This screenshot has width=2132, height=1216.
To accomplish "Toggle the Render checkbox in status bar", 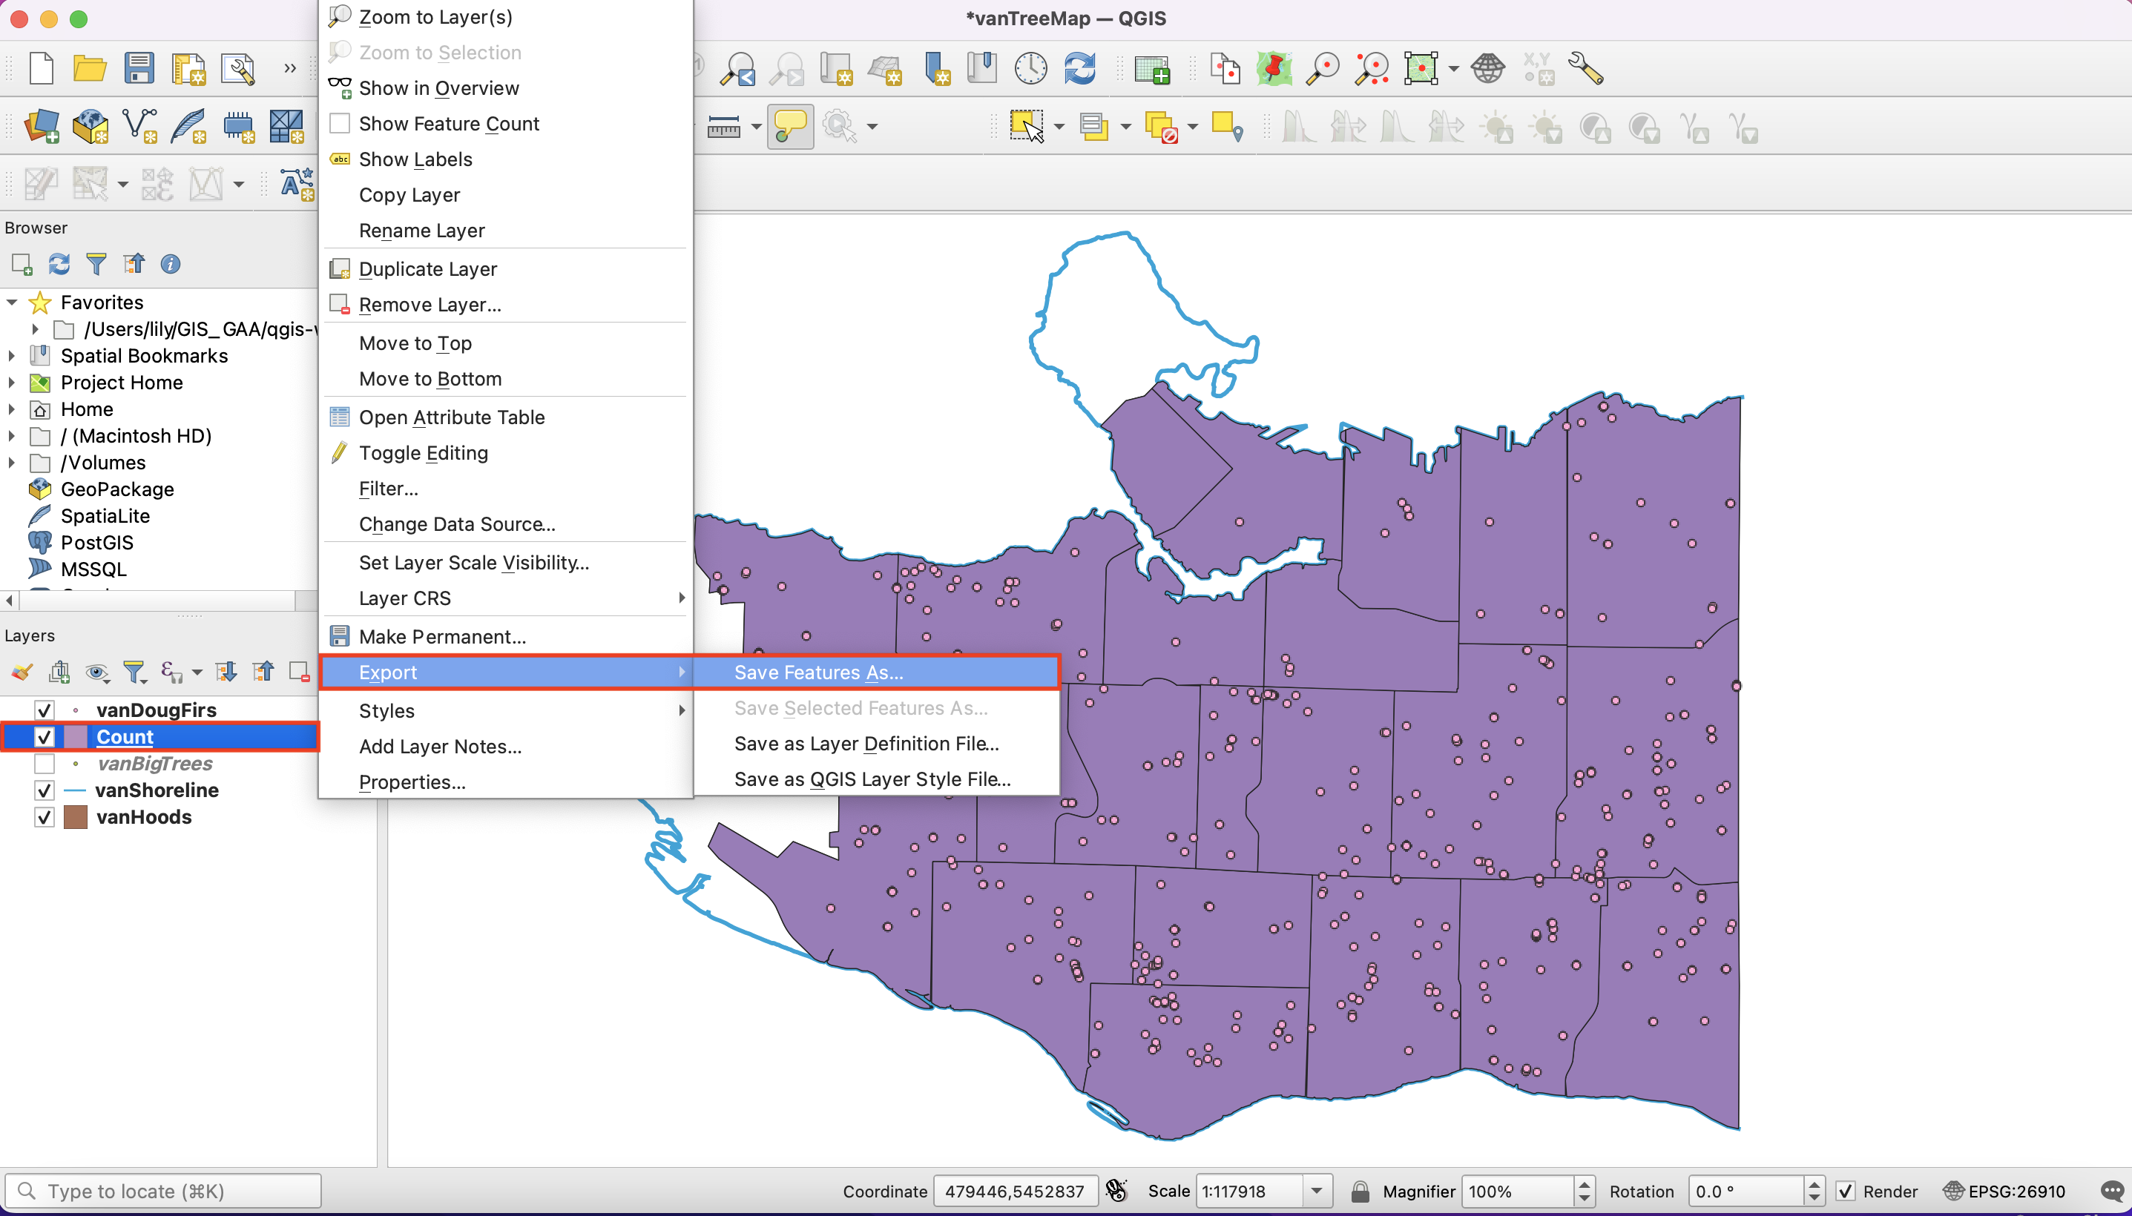I will [1846, 1191].
